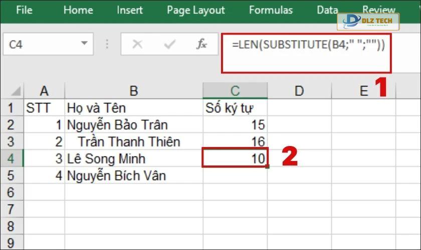Viewport: 421px width, 250px height.
Task: Open Insert Function fx icon
Action: click(x=201, y=44)
